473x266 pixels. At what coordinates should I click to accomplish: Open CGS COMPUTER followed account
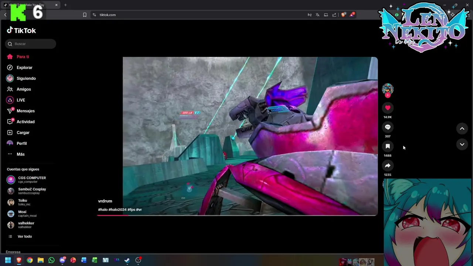click(27, 180)
